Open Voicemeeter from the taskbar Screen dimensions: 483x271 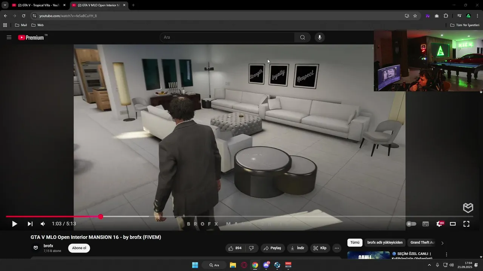288,265
